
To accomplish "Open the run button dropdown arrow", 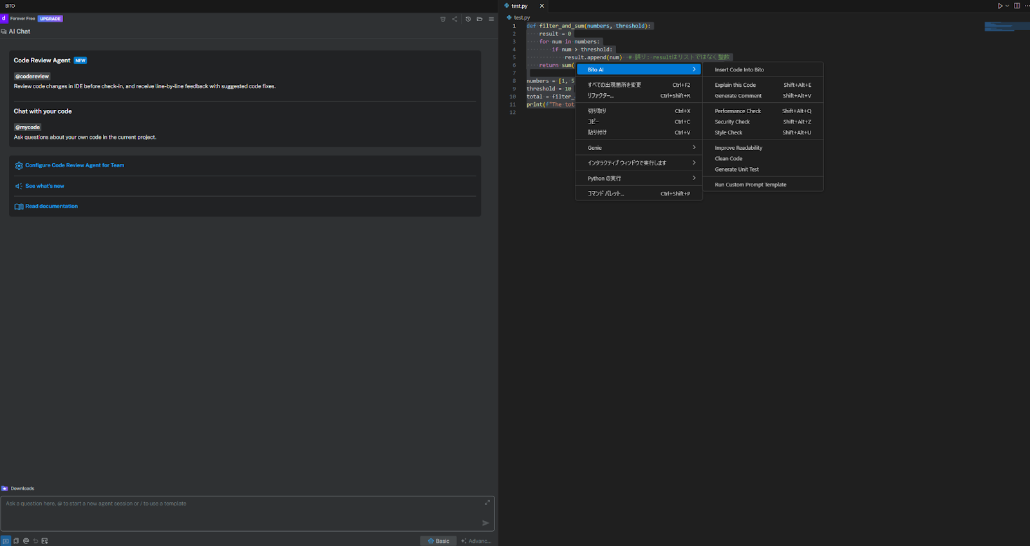I will coord(1007,6).
